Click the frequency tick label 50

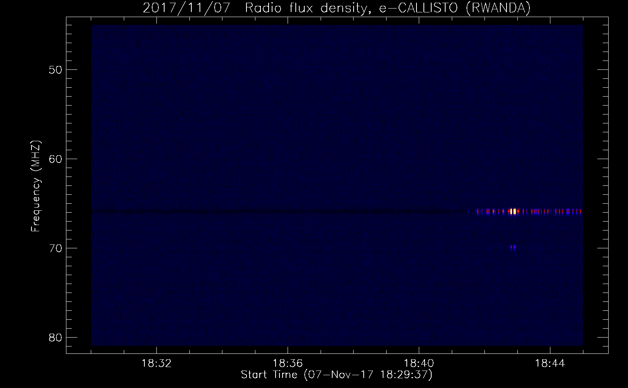pos(56,70)
